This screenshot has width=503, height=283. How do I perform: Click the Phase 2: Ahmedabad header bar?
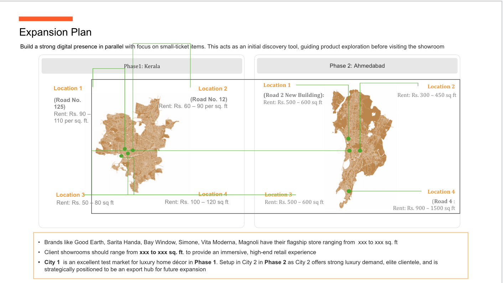click(x=357, y=66)
